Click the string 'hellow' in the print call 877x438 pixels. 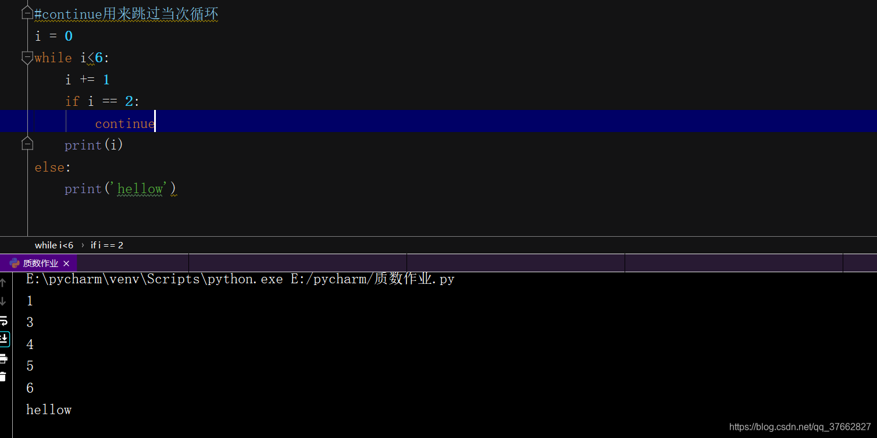click(x=140, y=188)
